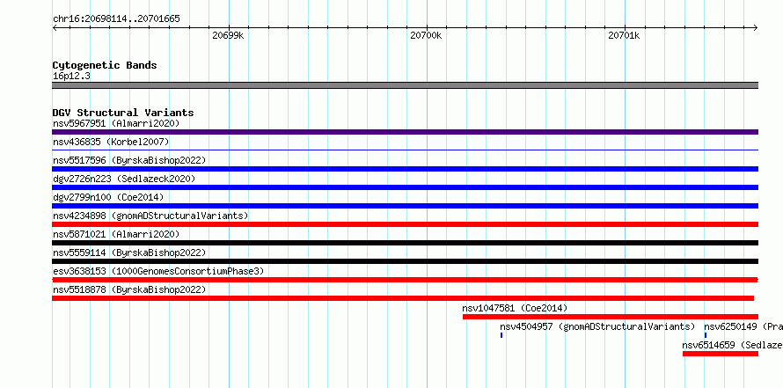Open nsv5967951 (Almarri2020) label

[116, 123]
